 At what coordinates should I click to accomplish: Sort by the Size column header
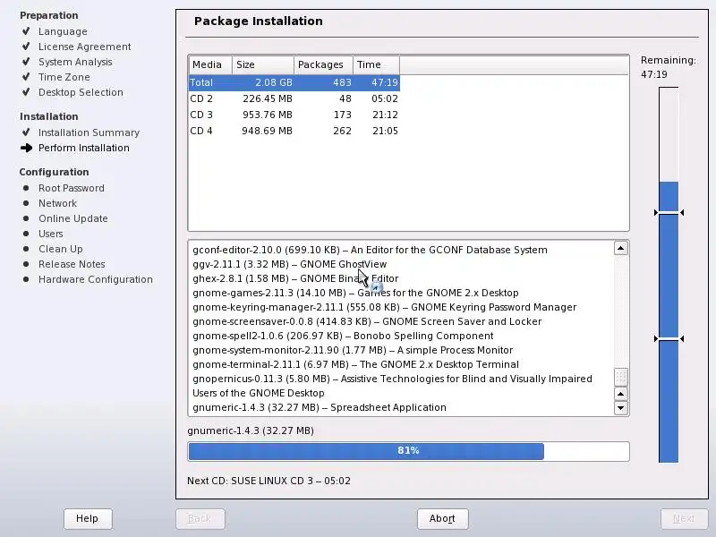(x=263, y=64)
